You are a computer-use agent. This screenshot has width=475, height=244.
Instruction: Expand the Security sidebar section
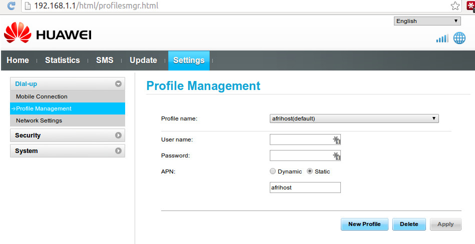tap(68, 135)
